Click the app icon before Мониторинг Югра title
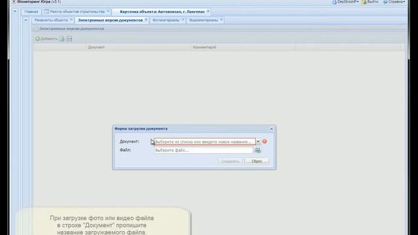Viewport: 418px width, 235px height. tap(14, 1)
